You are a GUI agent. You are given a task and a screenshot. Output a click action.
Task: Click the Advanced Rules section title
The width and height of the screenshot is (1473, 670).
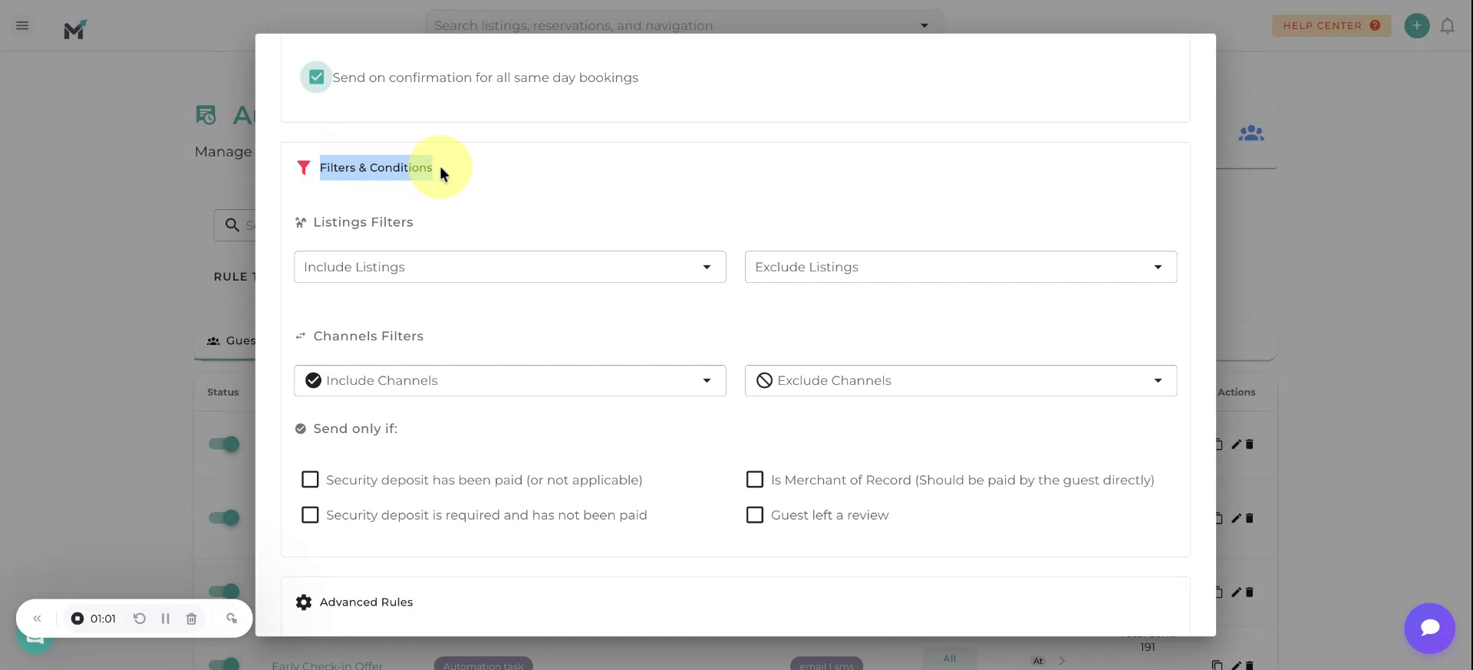pos(366,602)
